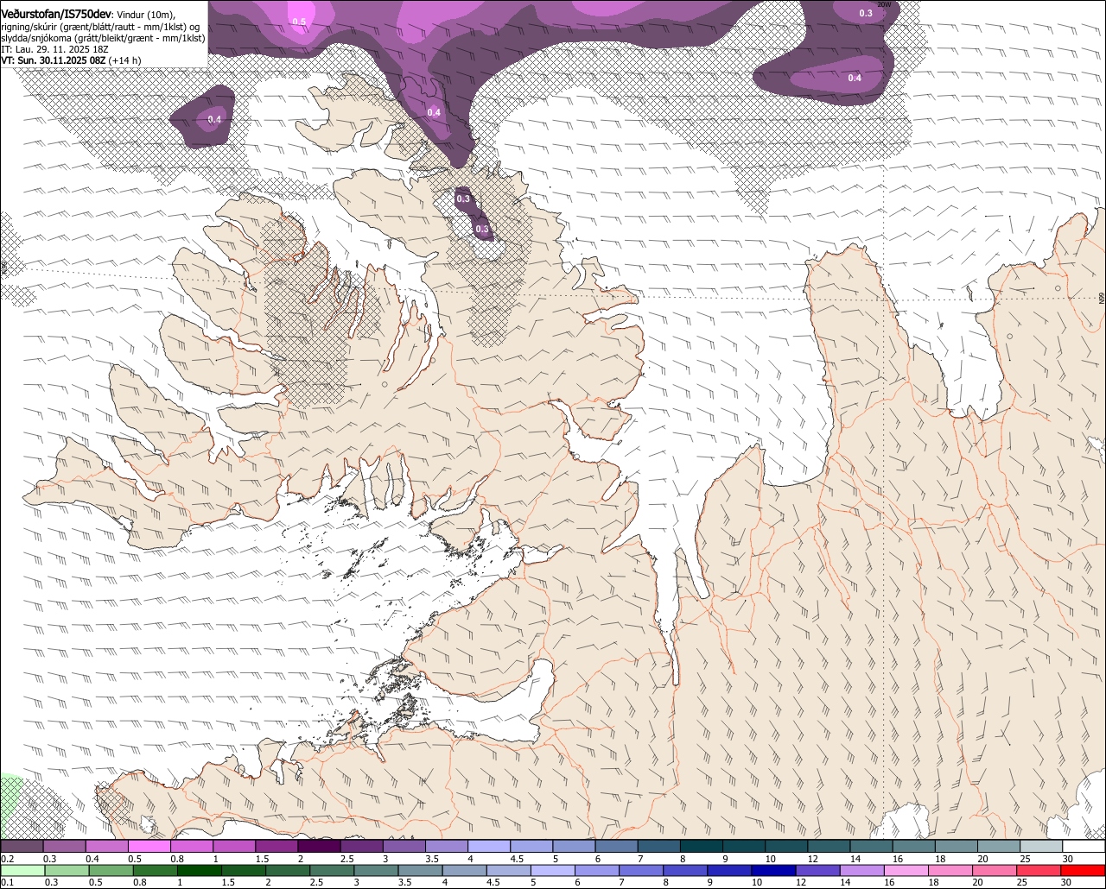Viewport: 1106px width, 889px height.
Task: Click the 20W longitude label on the top edge
Action: 883,4
